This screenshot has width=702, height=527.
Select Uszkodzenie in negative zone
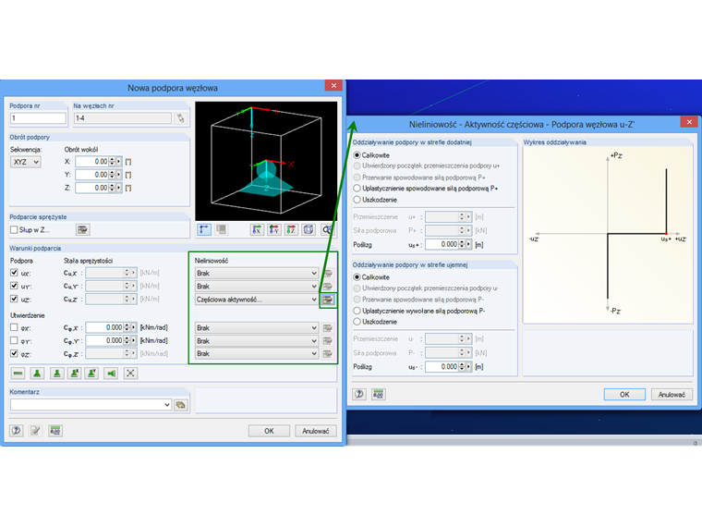357,322
